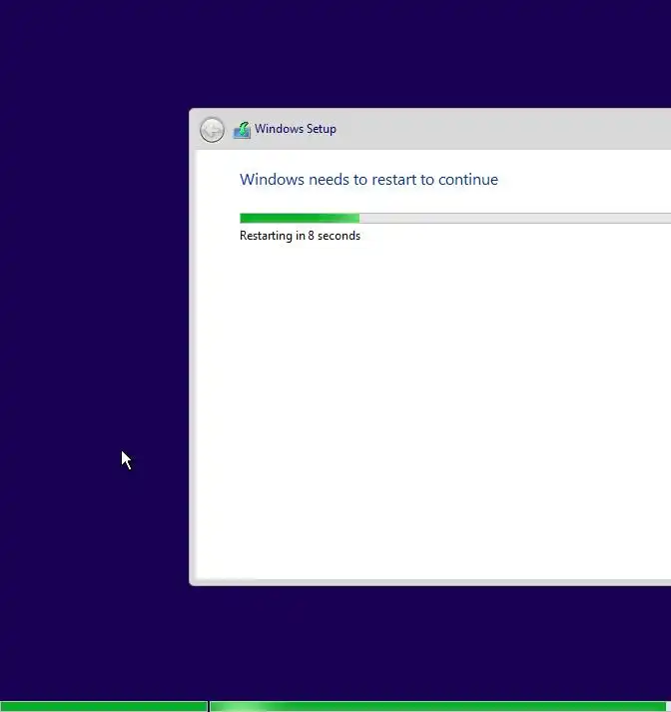Image resolution: width=671 pixels, height=712 pixels.
Task: Click the first green bar at the bottom of the screen
Action: pyautogui.click(x=104, y=707)
